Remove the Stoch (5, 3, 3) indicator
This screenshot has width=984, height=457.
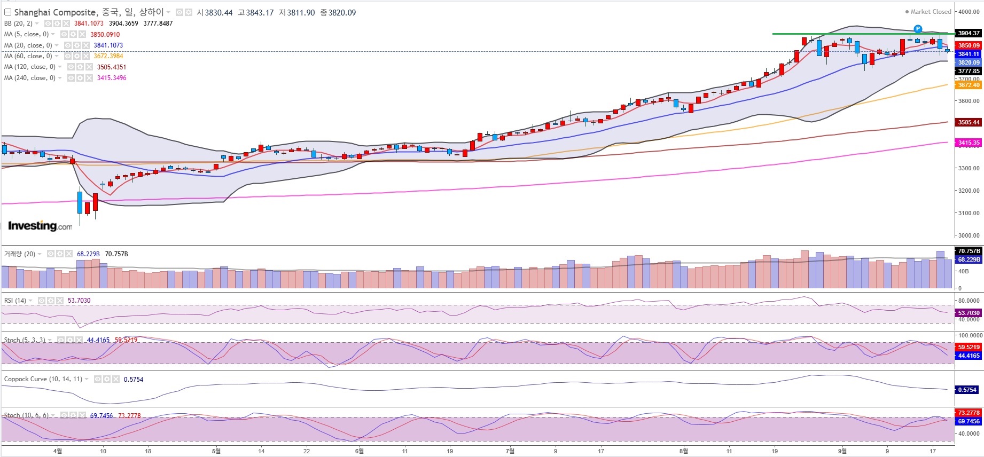[80, 340]
